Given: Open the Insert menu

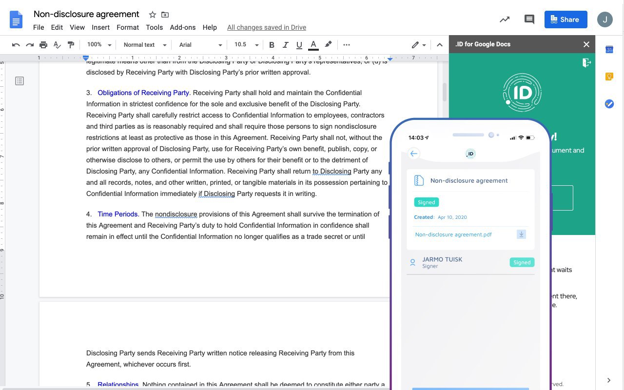Looking at the screenshot, I should (x=100, y=27).
